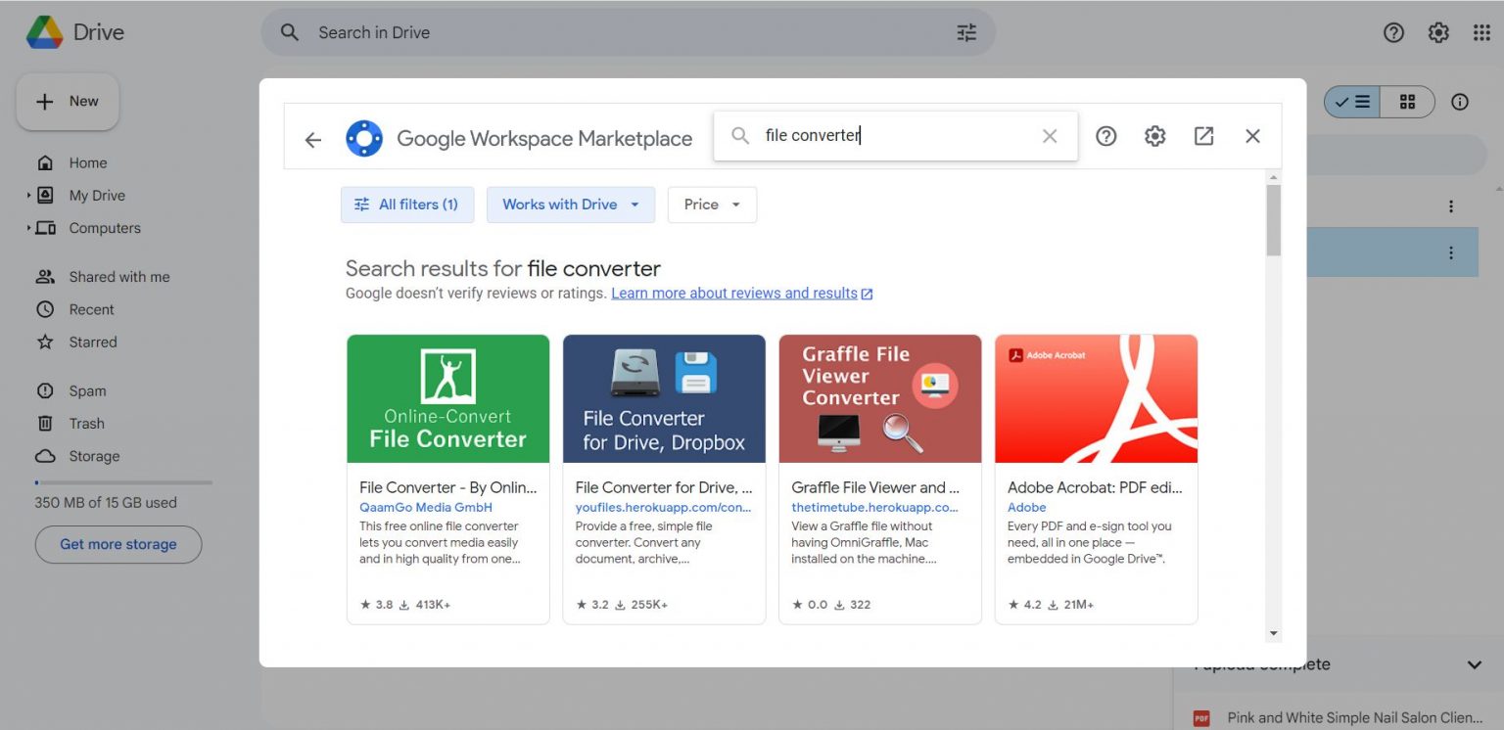Close the Marketplace dialog
The height and width of the screenshot is (730, 1504).
point(1252,136)
